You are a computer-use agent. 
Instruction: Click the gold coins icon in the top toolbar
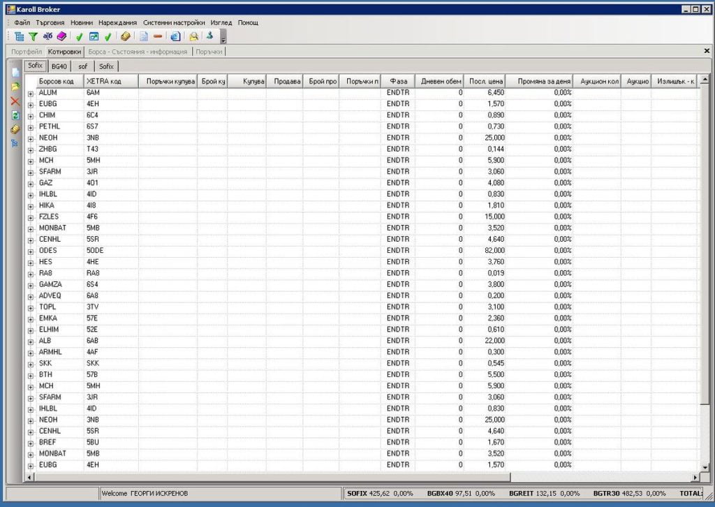coord(126,36)
